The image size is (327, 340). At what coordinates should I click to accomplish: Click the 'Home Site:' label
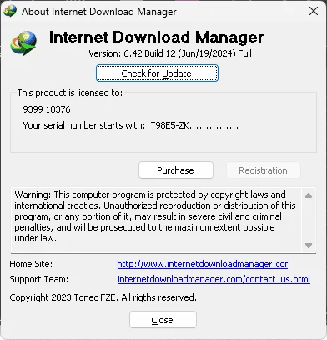coord(31,264)
